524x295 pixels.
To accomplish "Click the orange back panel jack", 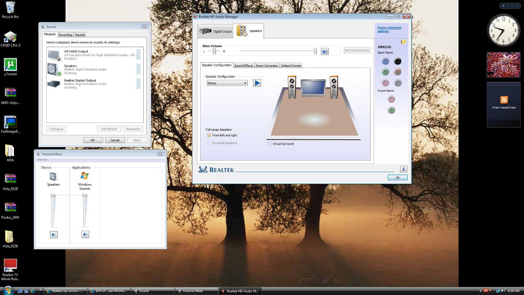I will (x=398, y=72).
